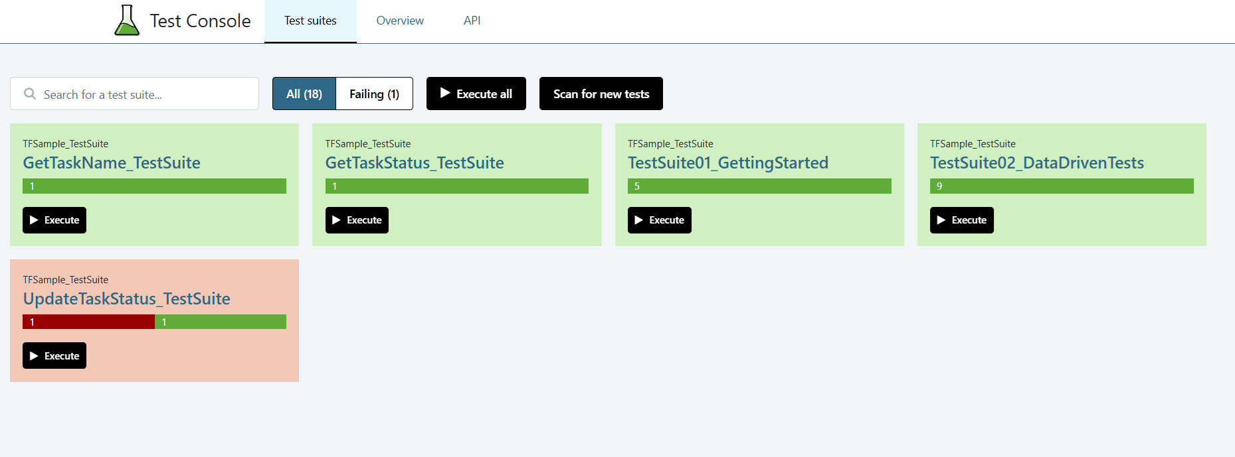This screenshot has height=457, width=1235.
Task: Click Scan for new tests button
Action: click(x=601, y=94)
